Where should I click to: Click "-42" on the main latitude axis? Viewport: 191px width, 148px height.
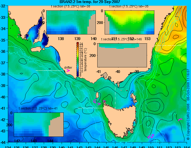click(x=3, y=120)
